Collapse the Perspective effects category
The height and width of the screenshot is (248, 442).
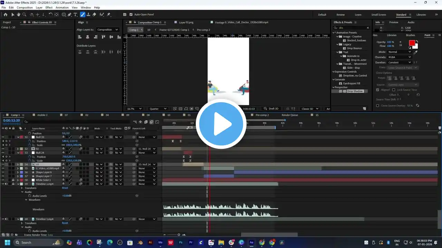point(334,87)
